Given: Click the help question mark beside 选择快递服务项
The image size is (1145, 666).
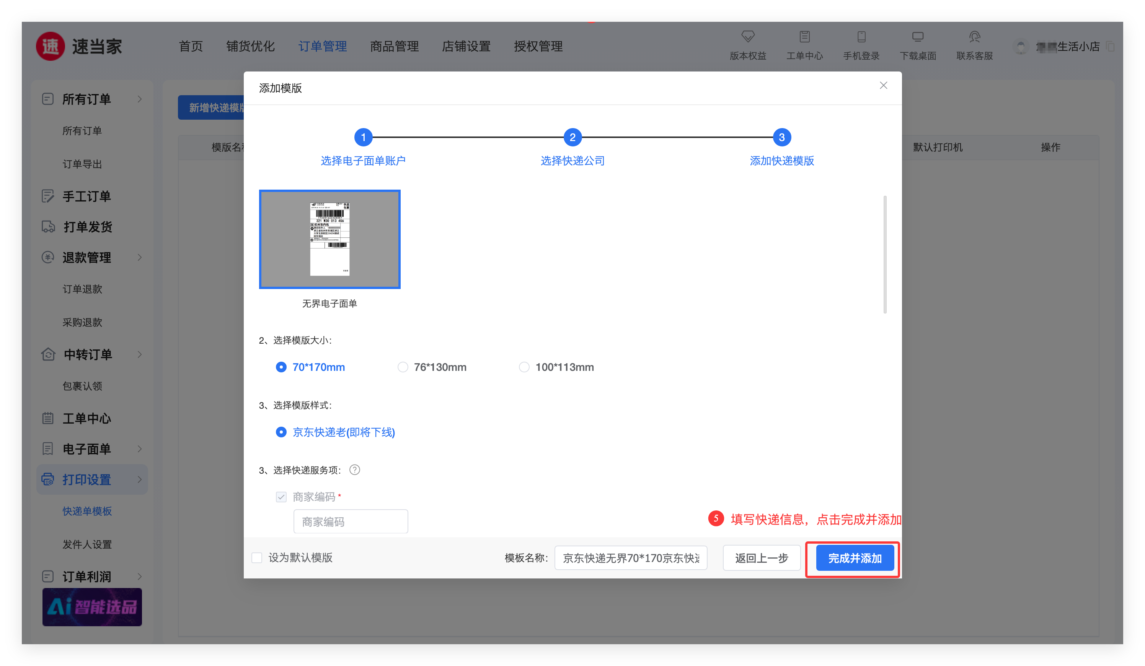Looking at the screenshot, I should click(x=354, y=470).
